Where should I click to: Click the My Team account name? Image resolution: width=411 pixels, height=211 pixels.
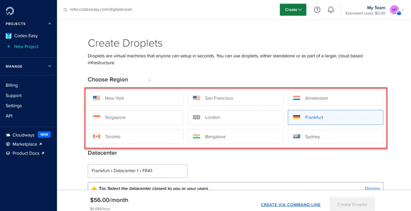pyautogui.click(x=376, y=8)
